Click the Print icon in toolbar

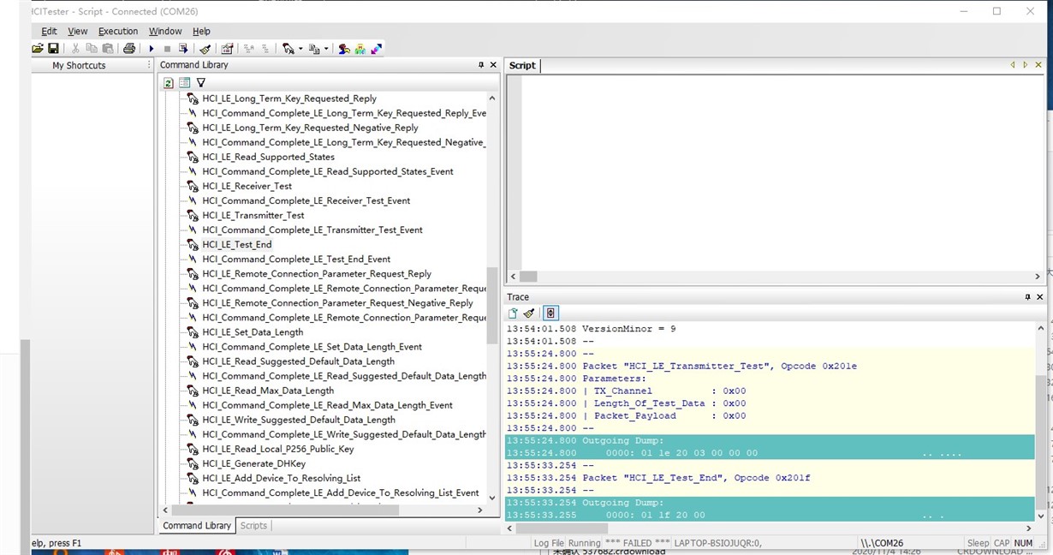[129, 49]
